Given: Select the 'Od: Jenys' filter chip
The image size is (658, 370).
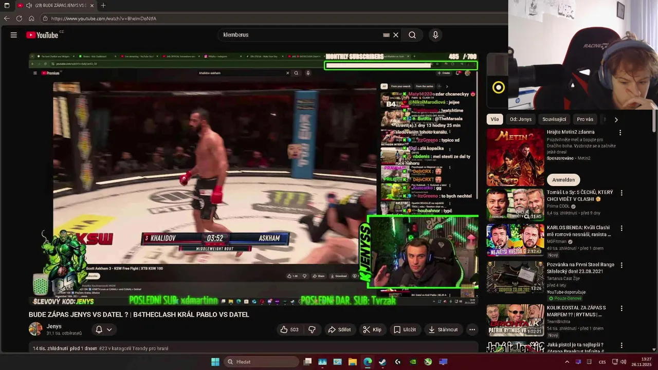Looking at the screenshot, I should 521,119.
